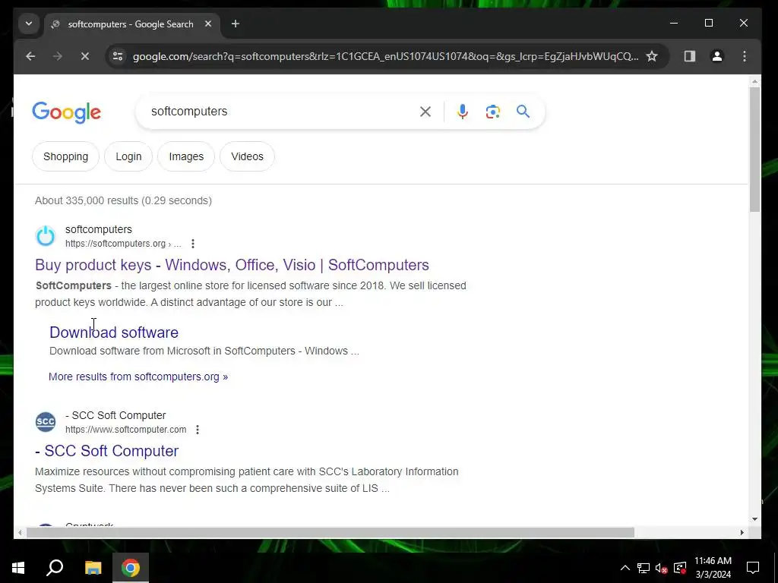Image resolution: width=778 pixels, height=583 pixels.
Task: Click the forward navigation arrow
Action: [x=58, y=56]
